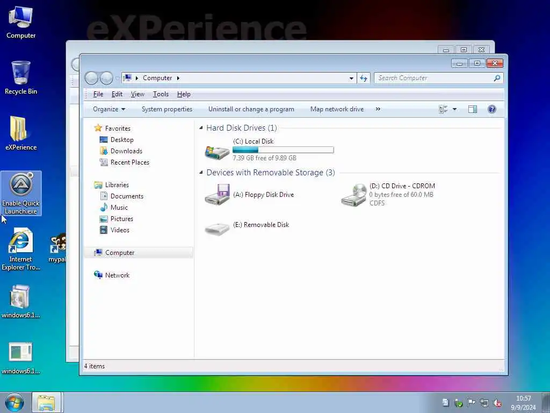
Task: Open the Tools menu
Action: (161, 94)
